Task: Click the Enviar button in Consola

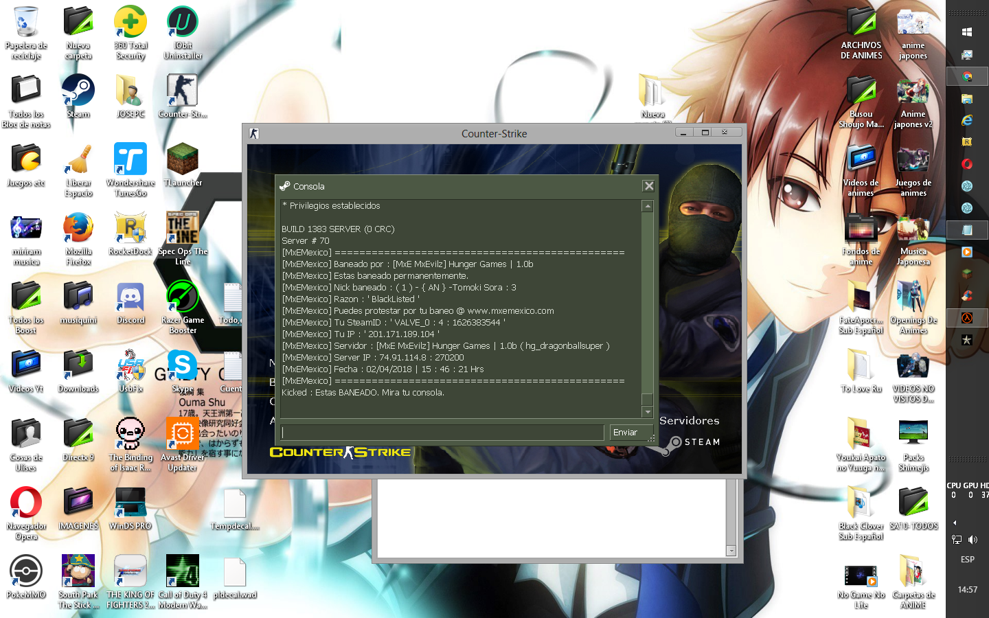Action: point(630,432)
